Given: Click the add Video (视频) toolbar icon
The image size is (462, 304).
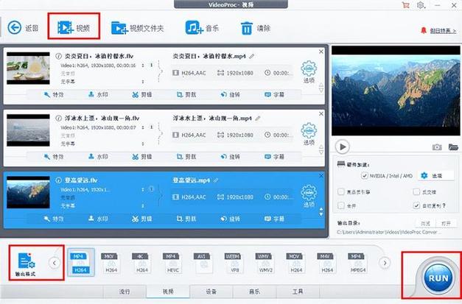Looking at the screenshot, I should (66, 28).
